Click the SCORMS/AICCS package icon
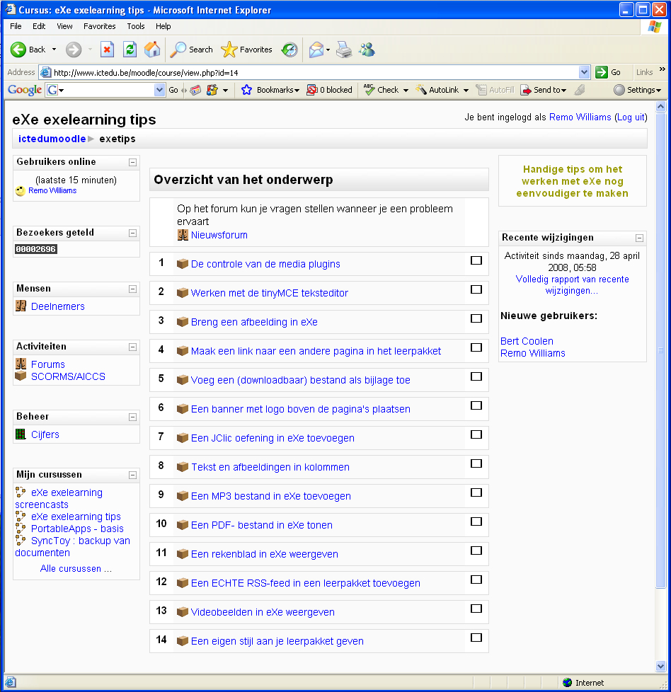 pos(21,376)
